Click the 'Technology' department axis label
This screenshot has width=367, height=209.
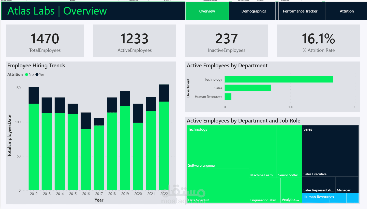tap(213, 79)
